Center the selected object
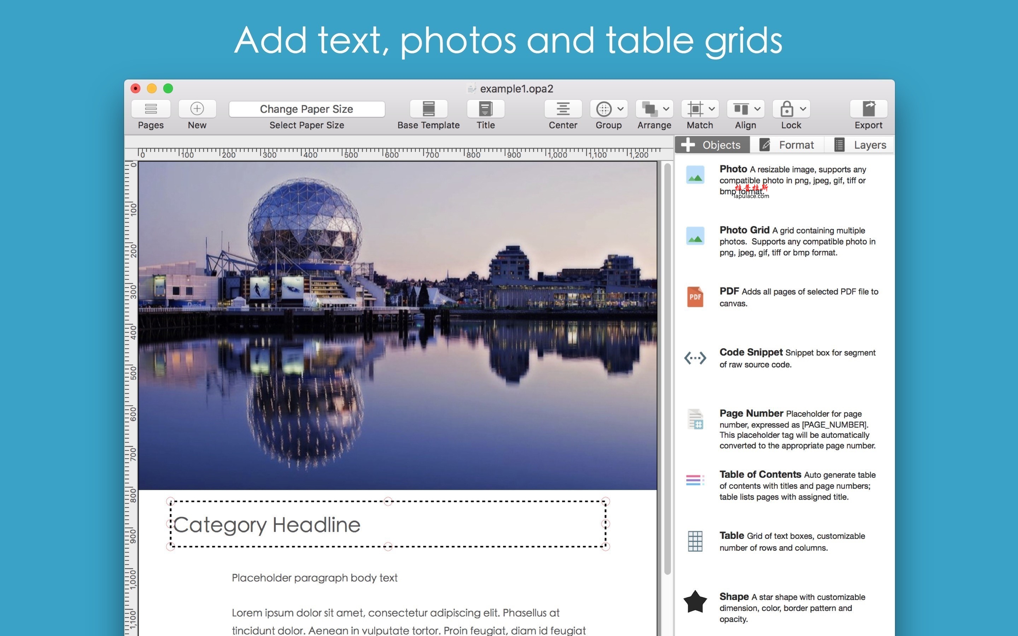This screenshot has width=1018, height=636. [x=563, y=108]
